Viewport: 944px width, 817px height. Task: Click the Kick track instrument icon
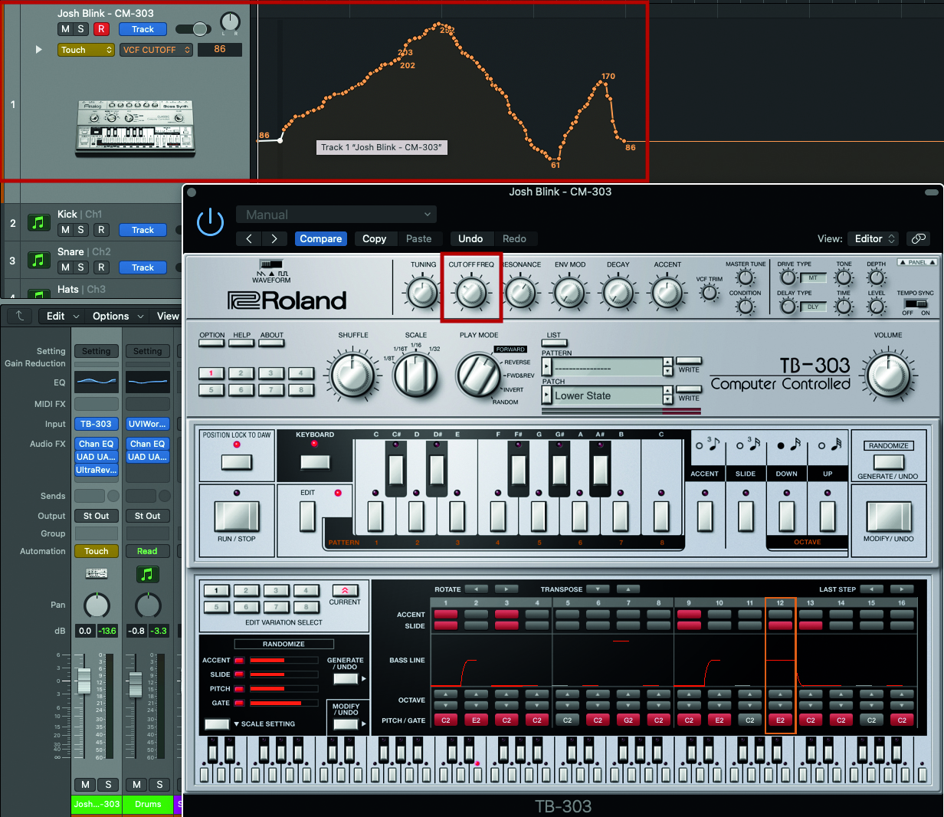[x=38, y=222]
